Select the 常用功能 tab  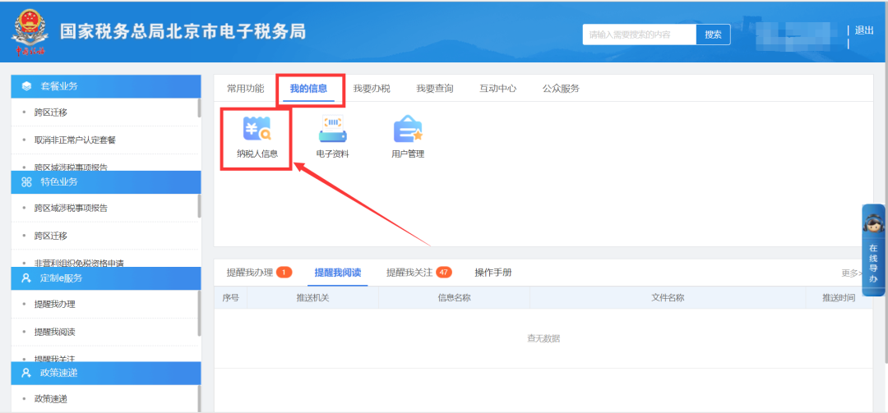245,89
